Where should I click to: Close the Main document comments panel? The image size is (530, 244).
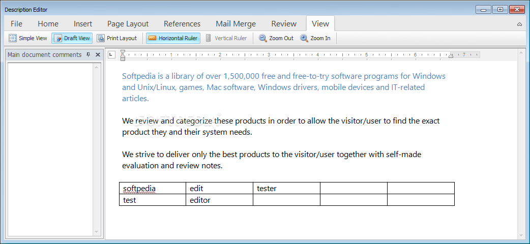[x=98, y=55]
